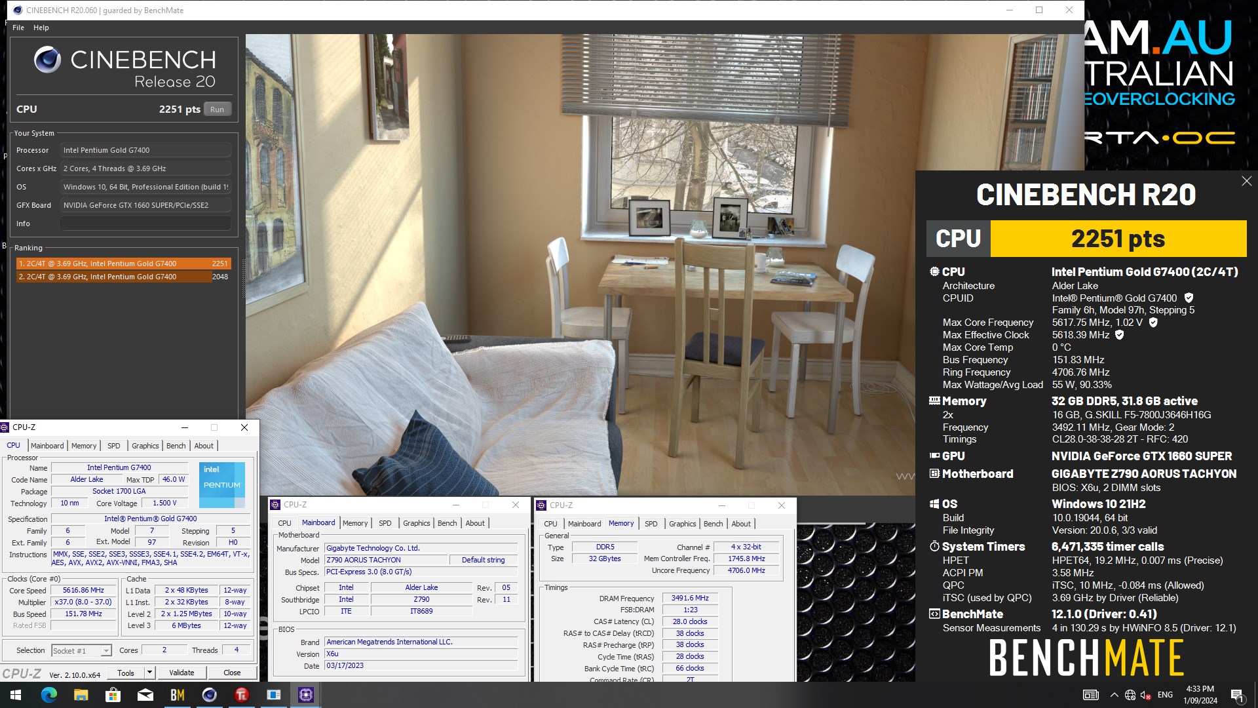Switch to Cinebench via its taskbar icon
This screenshot has width=1258, height=708.
click(x=209, y=695)
